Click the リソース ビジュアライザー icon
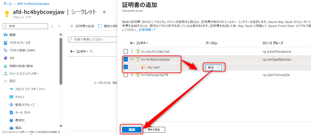The height and width of the screenshot is (135, 311). tap(5, 74)
